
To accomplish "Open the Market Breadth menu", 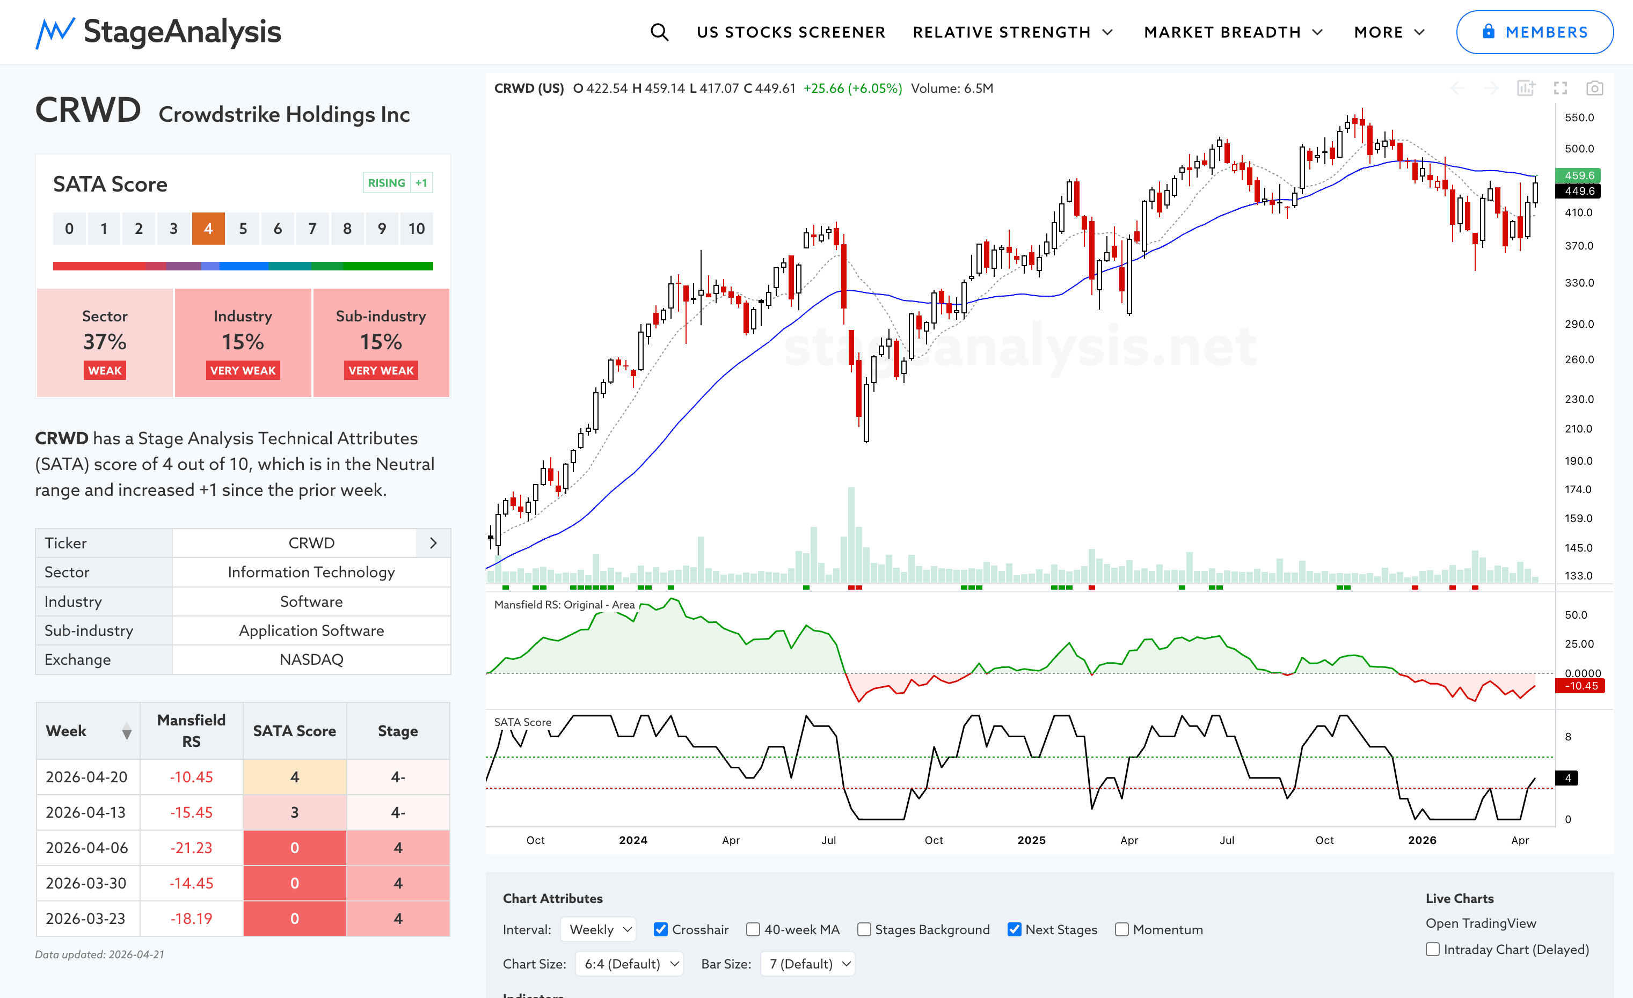I will pos(1233,32).
